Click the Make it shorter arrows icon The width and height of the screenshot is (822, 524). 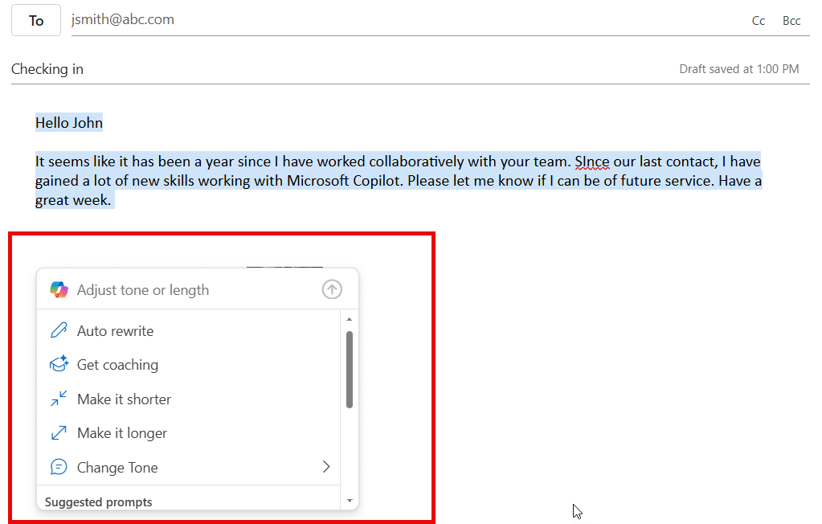click(59, 398)
